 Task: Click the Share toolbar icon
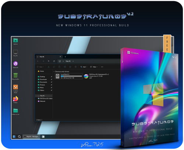pos(70,67)
